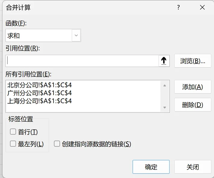Open the 函数 dropdown arrow
Screen dimensions: 214x178
76,36
